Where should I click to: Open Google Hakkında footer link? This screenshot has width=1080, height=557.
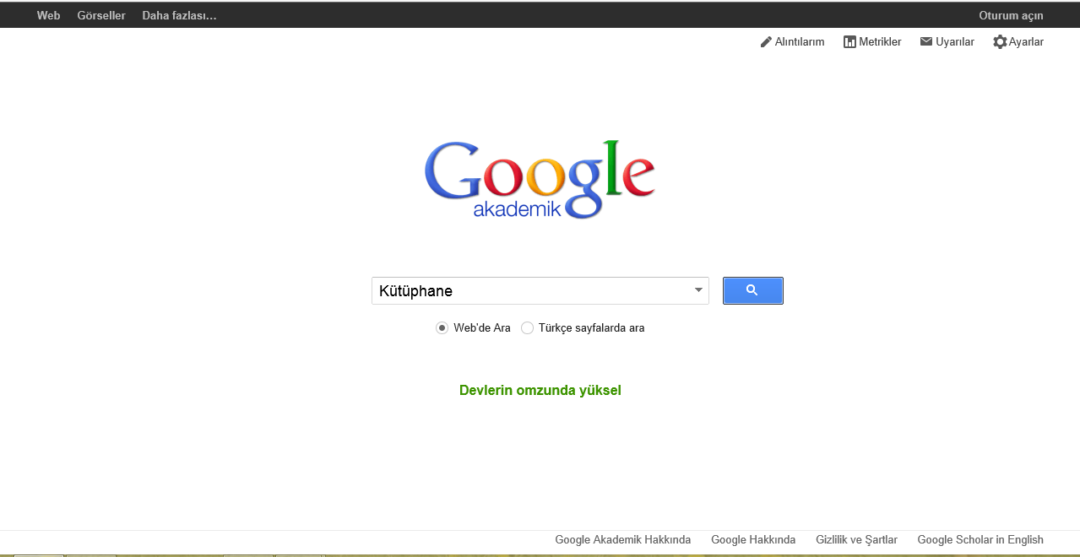click(753, 539)
